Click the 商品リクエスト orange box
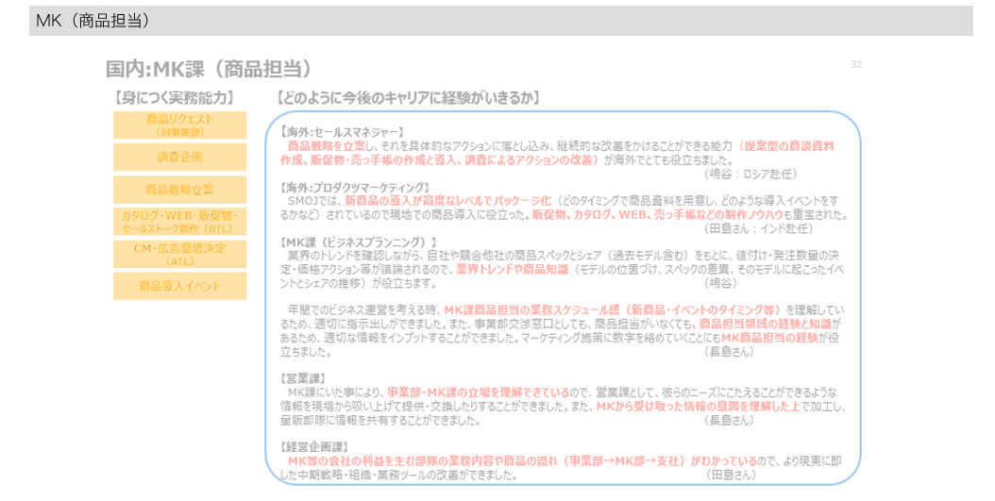Image resolution: width=995 pixels, height=501 pixels. 179,125
